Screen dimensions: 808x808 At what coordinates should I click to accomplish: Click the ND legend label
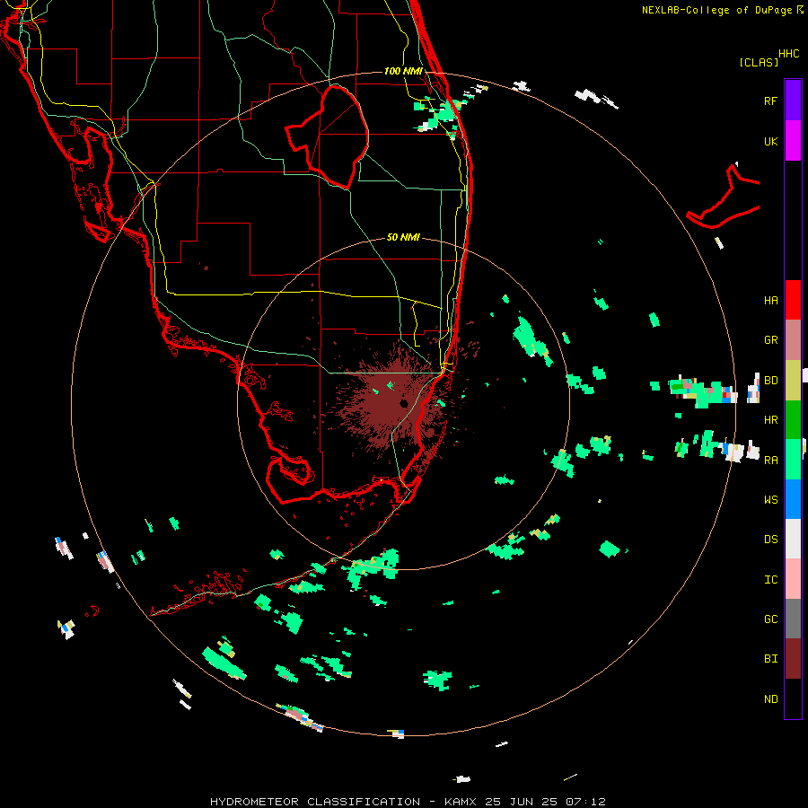tap(770, 699)
